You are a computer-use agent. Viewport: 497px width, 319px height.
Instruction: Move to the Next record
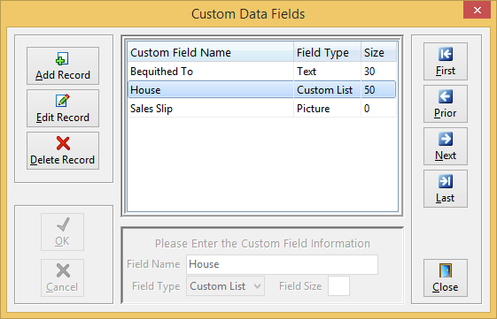coord(446,146)
